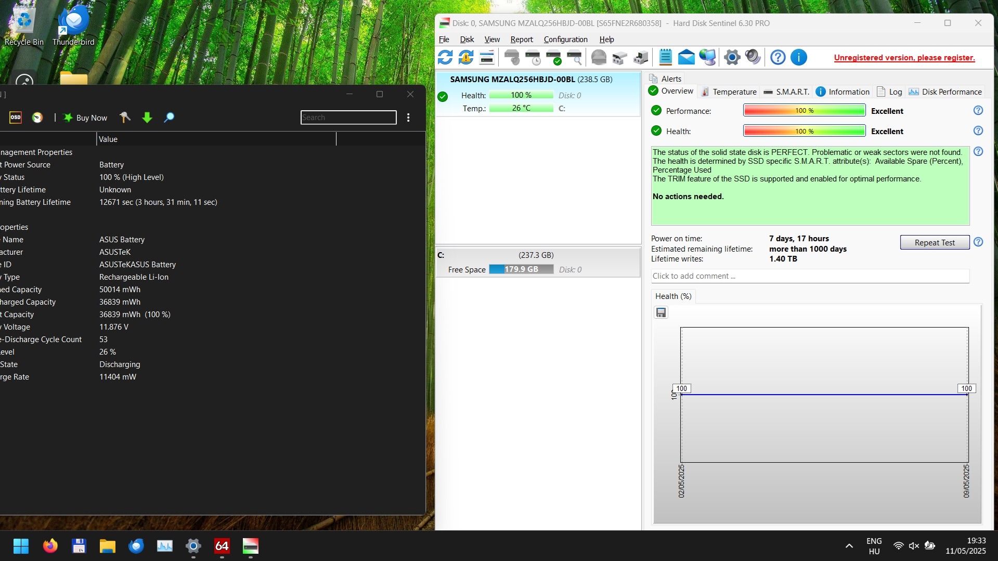Click the disk list panel toolbar icon
Viewport: 998px width, 561px height.
487,57
